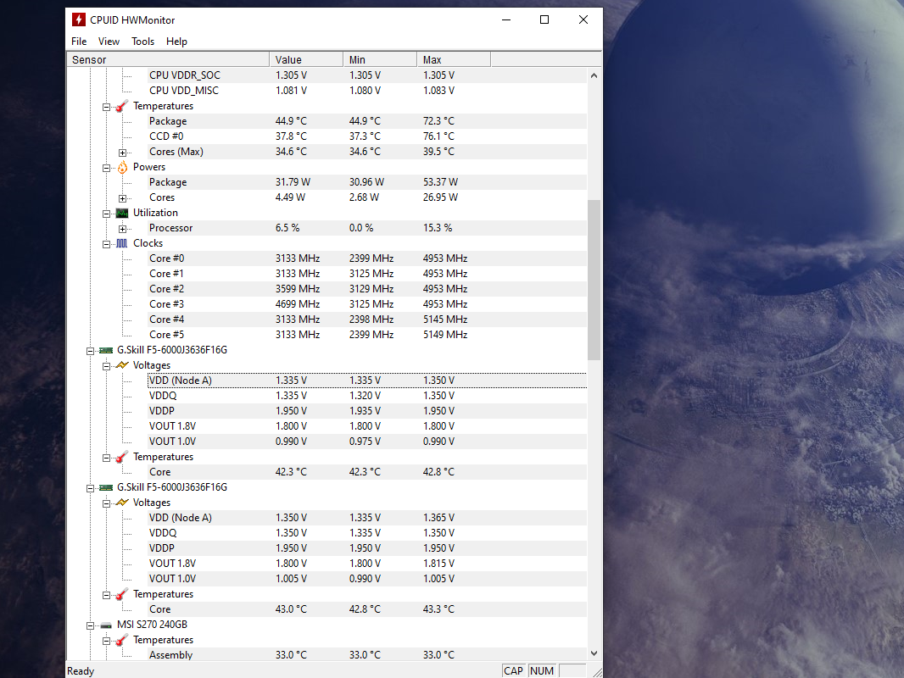Collapse the Powers node
The image size is (904, 678).
(x=106, y=168)
